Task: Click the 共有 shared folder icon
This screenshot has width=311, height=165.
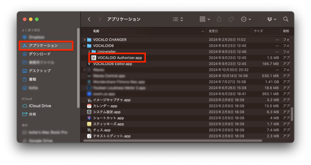Action: [x=25, y=114]
